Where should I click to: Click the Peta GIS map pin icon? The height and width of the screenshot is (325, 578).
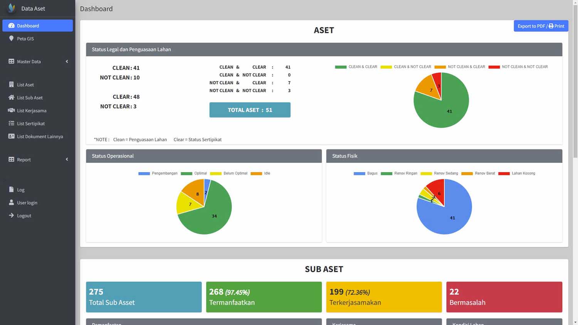pos(11,39)
